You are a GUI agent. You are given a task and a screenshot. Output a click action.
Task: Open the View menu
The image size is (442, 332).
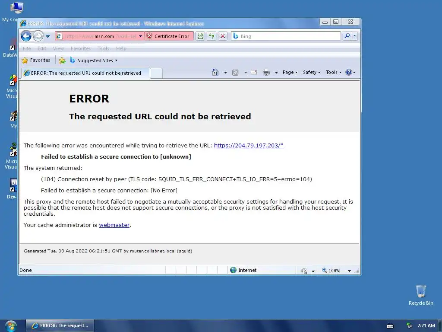(x=58, y=48)
